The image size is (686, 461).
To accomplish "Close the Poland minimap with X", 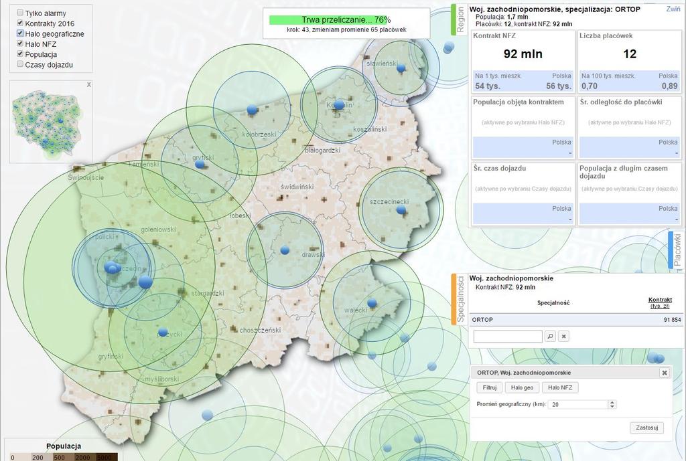I will tap(89, 84).
